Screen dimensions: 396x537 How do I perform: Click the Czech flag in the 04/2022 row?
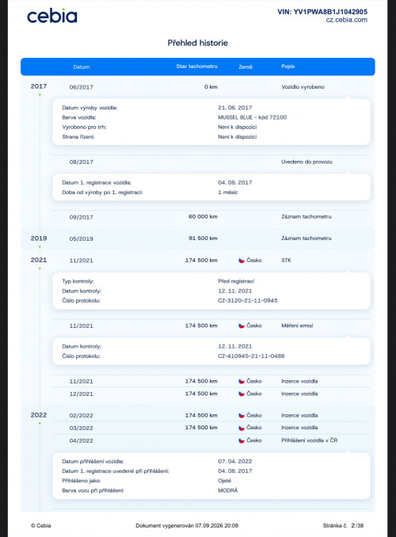[x=242, y=440]
